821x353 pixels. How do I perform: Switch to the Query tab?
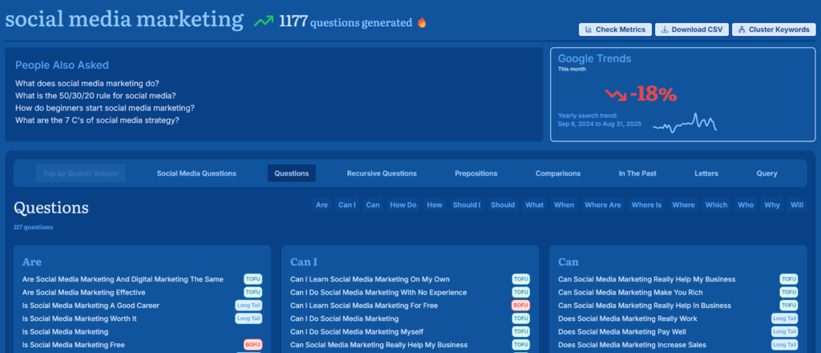tap(766, 173)
